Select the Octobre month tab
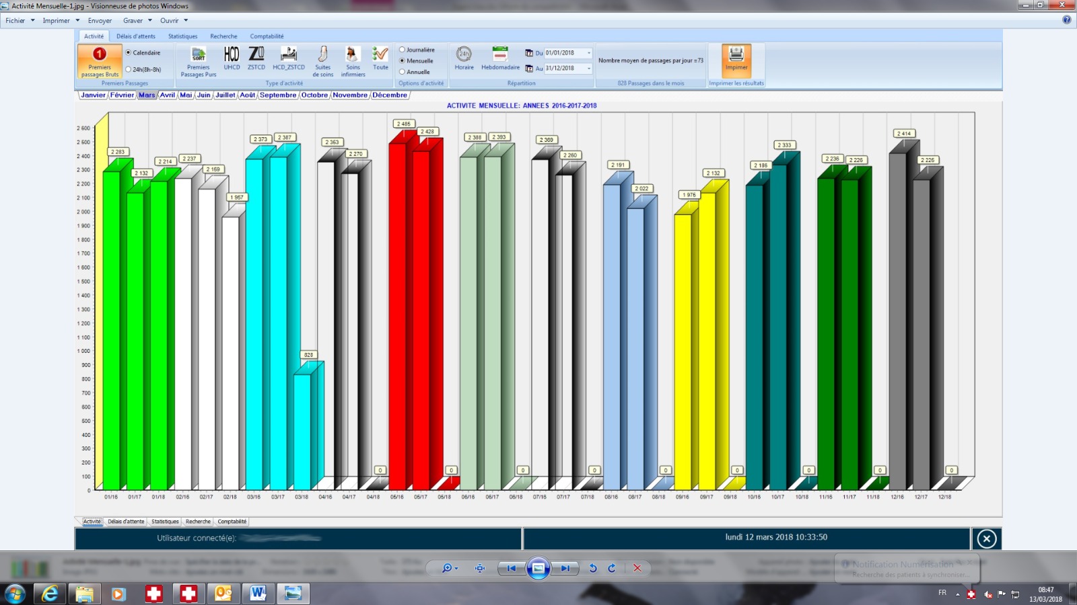1077x605 pixels. coord(314,95)
